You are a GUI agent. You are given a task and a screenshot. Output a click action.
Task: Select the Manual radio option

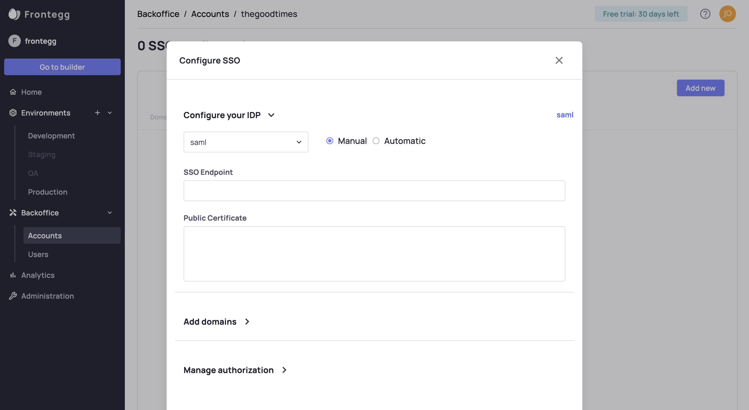tap(330, 141)
